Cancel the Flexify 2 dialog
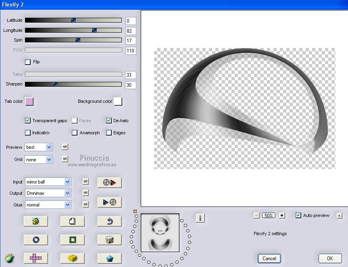 click(x=269, y=259)
